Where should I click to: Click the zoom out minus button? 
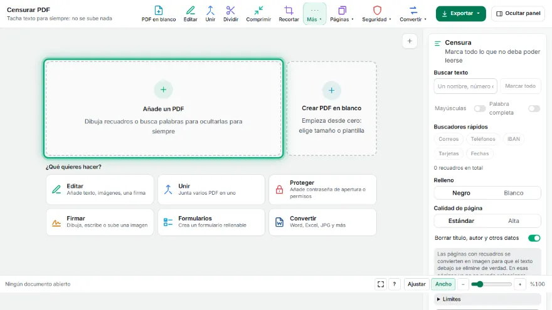463,284
